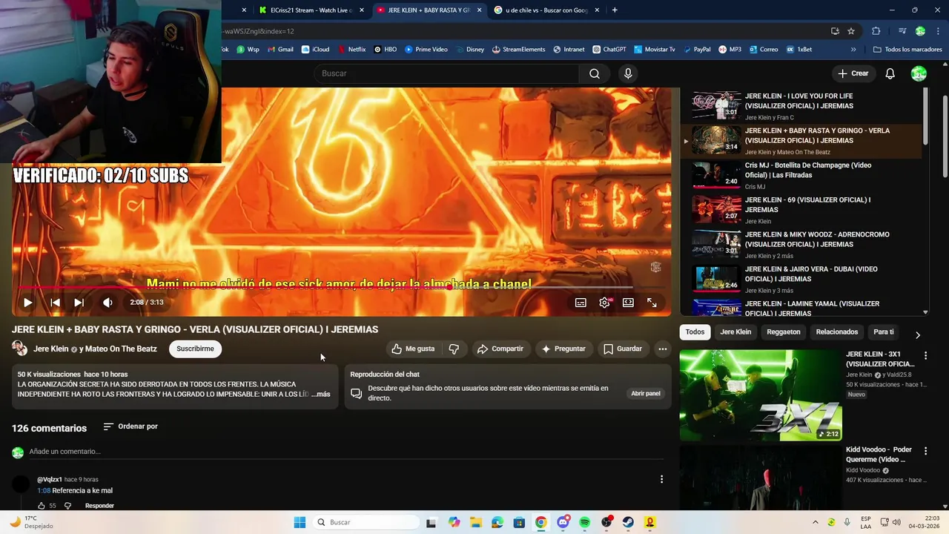949x534 pixels.
Task: Jump to the 1:08 timestamp in comment
Action: tap(44, 491)
